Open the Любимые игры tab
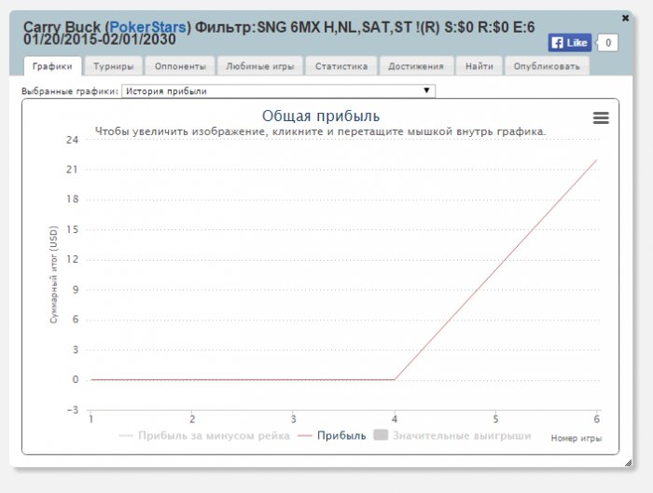 [260, 66]
